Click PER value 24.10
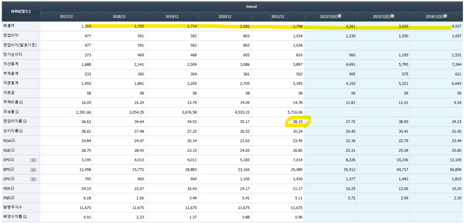Image resolution: width=465 pixels, height=223 pixels. (86, 188)
